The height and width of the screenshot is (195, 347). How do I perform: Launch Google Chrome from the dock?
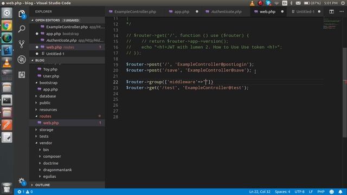[7, 25]
